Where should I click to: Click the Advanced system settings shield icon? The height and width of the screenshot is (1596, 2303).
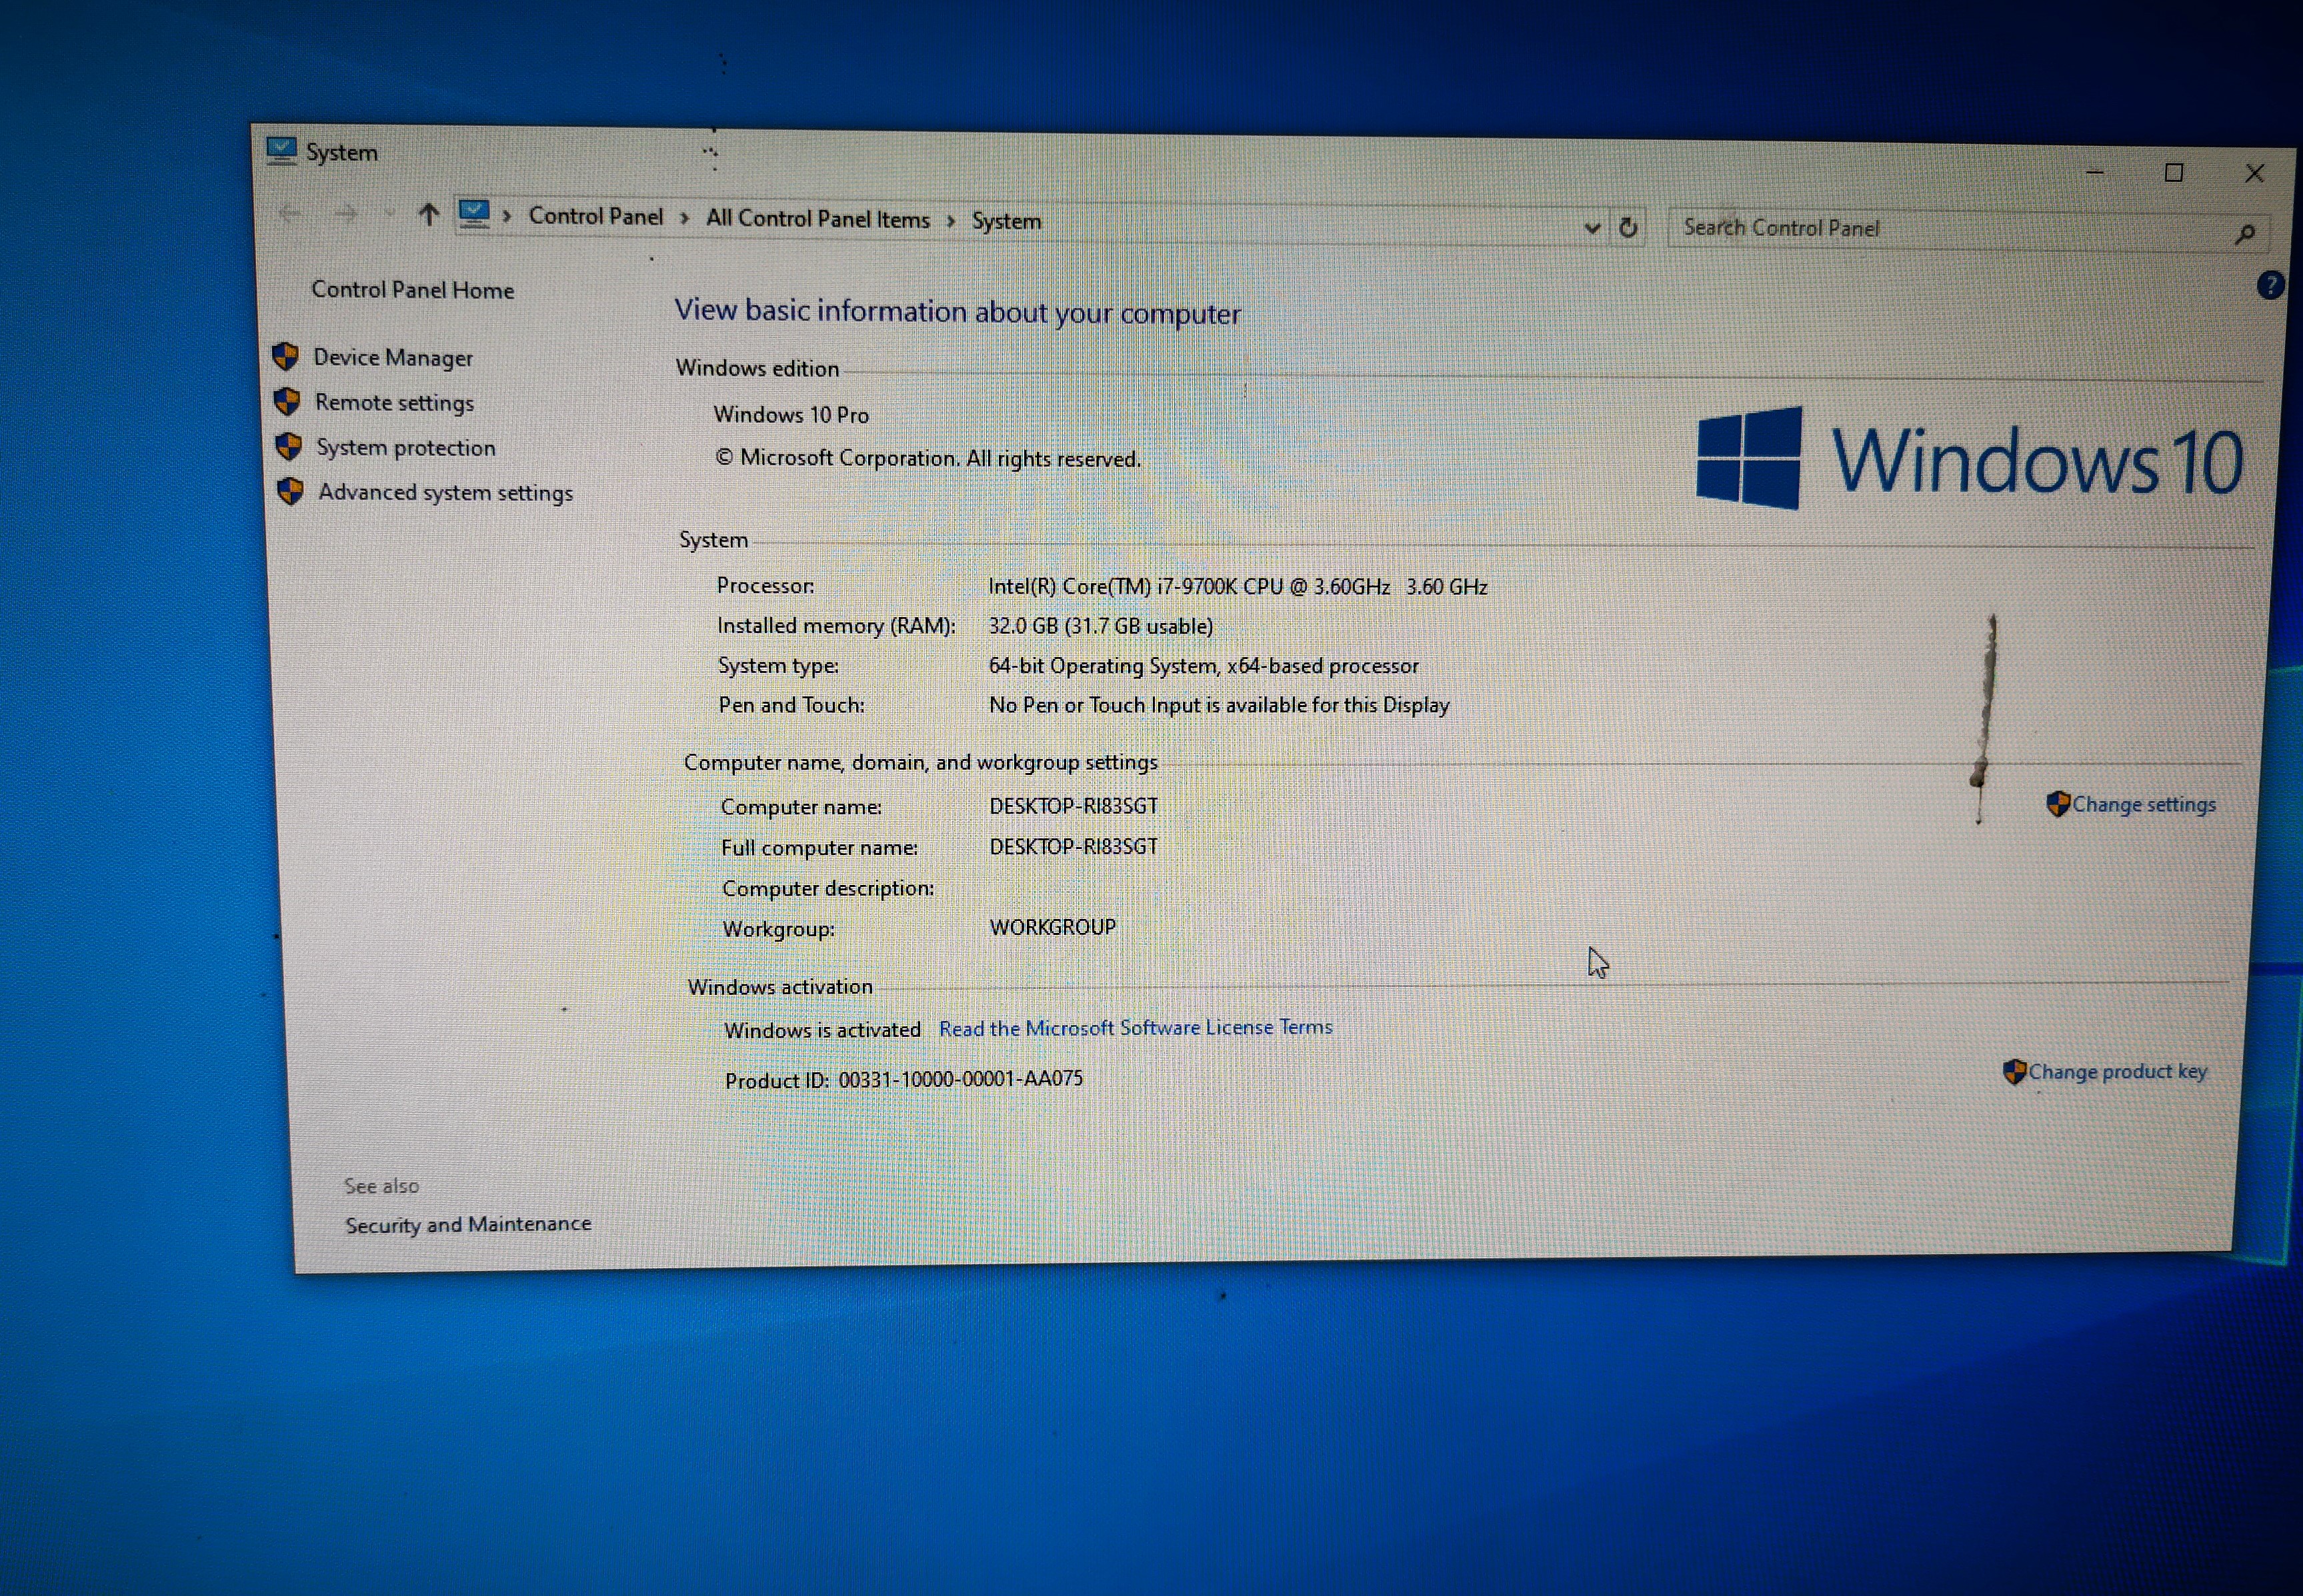click(290, 491)
